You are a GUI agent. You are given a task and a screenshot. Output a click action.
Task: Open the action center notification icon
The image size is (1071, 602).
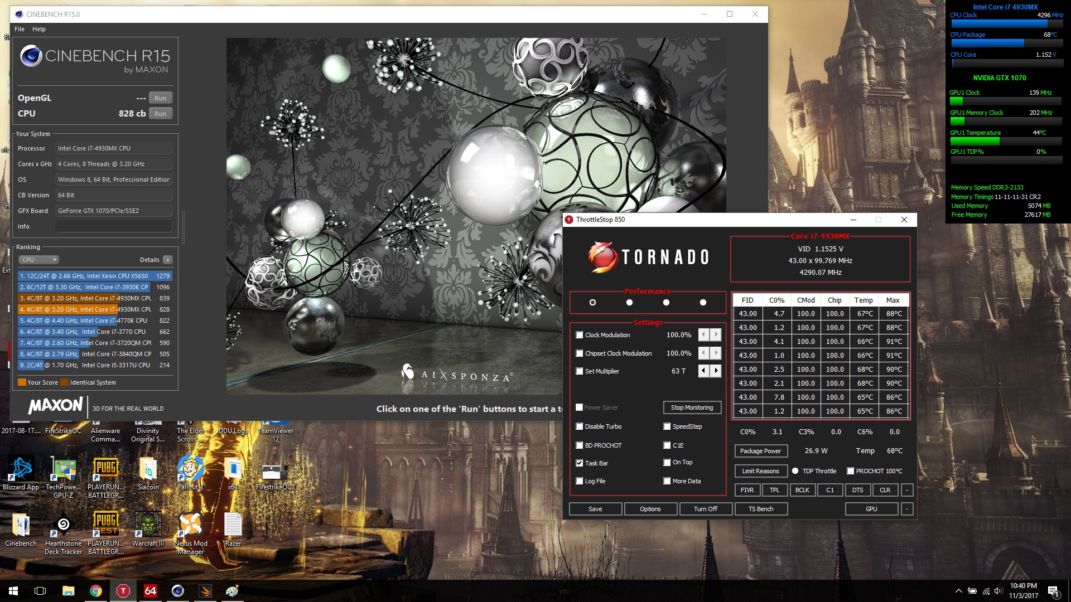click(x=1053, y=591)
